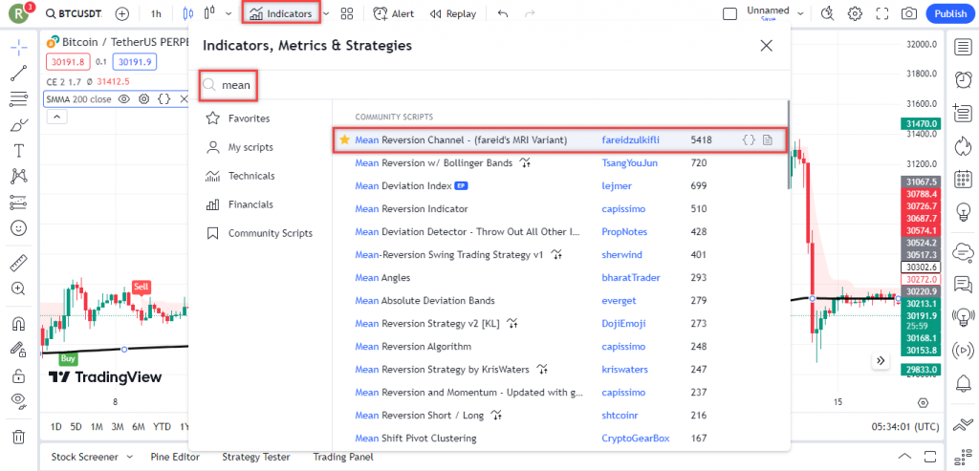Screen dimensions: 979x471
Task: Open alerts alarm clock icon in right sidebar
Action: coord(964,80)
